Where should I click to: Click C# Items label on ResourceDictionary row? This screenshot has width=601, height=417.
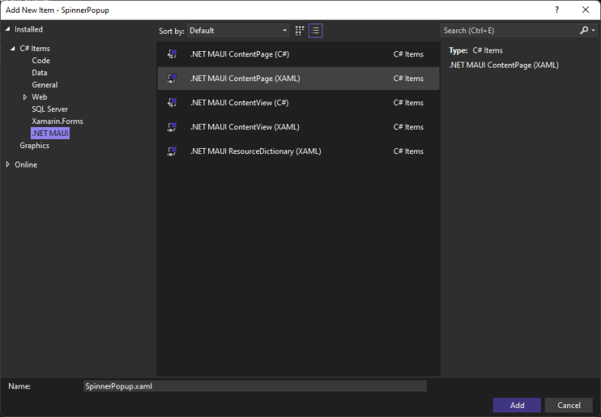click(408, 151)
